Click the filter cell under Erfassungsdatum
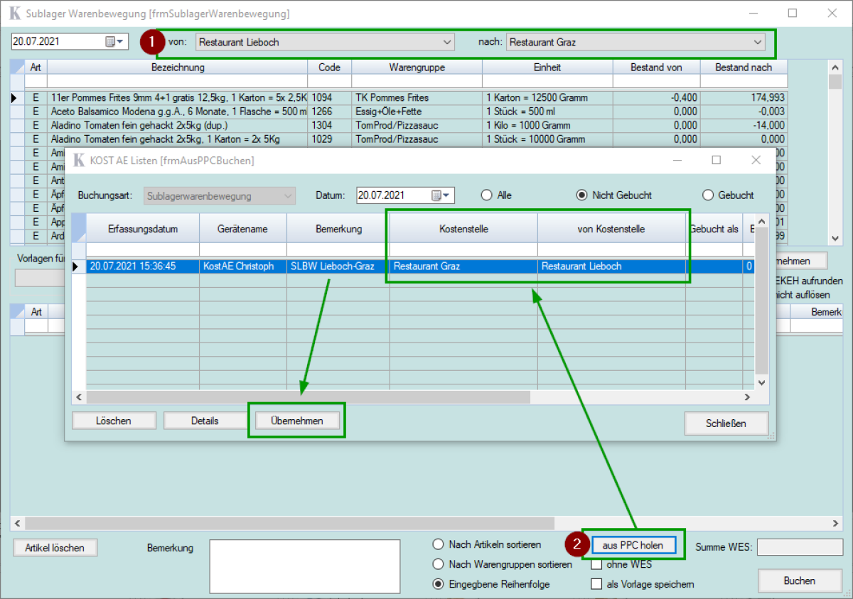The height and width of the screenshot is (599, 853). pos(143,249)
